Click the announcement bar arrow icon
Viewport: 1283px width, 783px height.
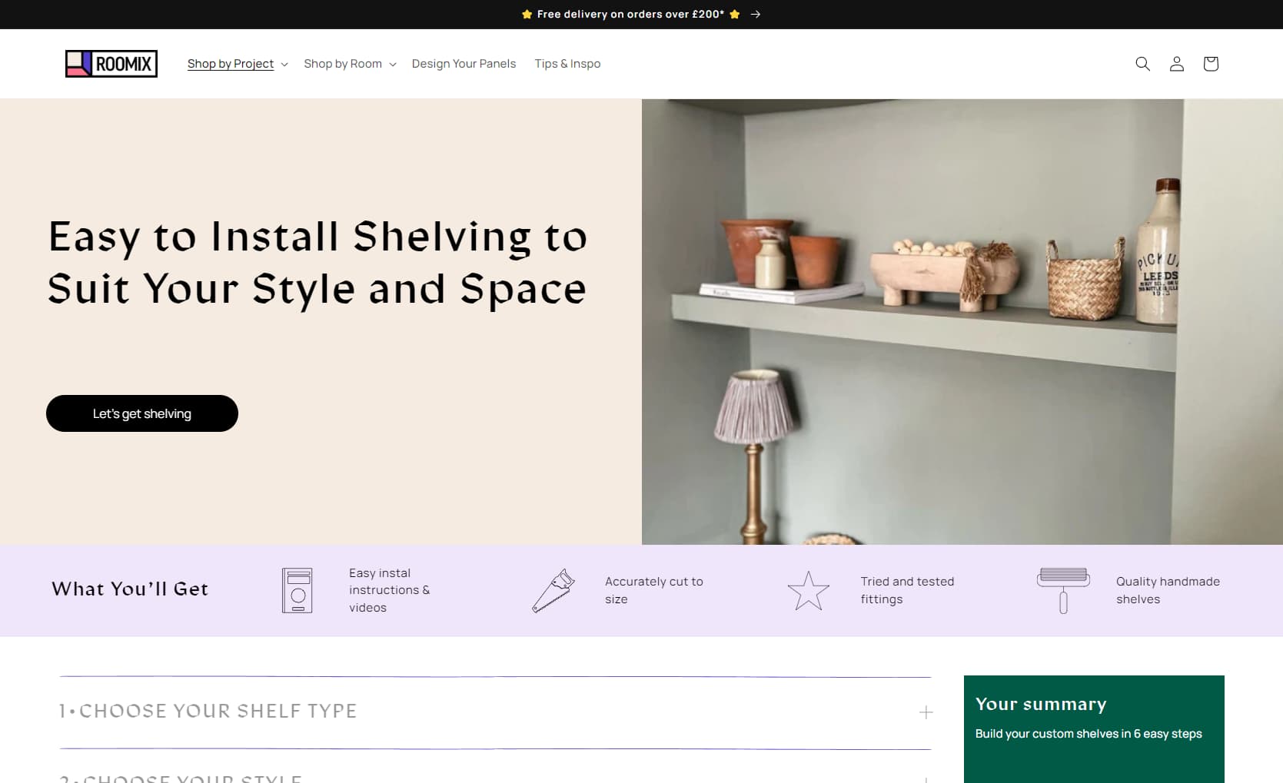(756, 15)
